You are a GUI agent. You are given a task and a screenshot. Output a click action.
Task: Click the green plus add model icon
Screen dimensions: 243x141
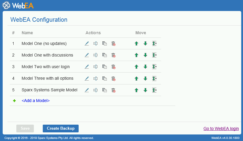(14, 101)
